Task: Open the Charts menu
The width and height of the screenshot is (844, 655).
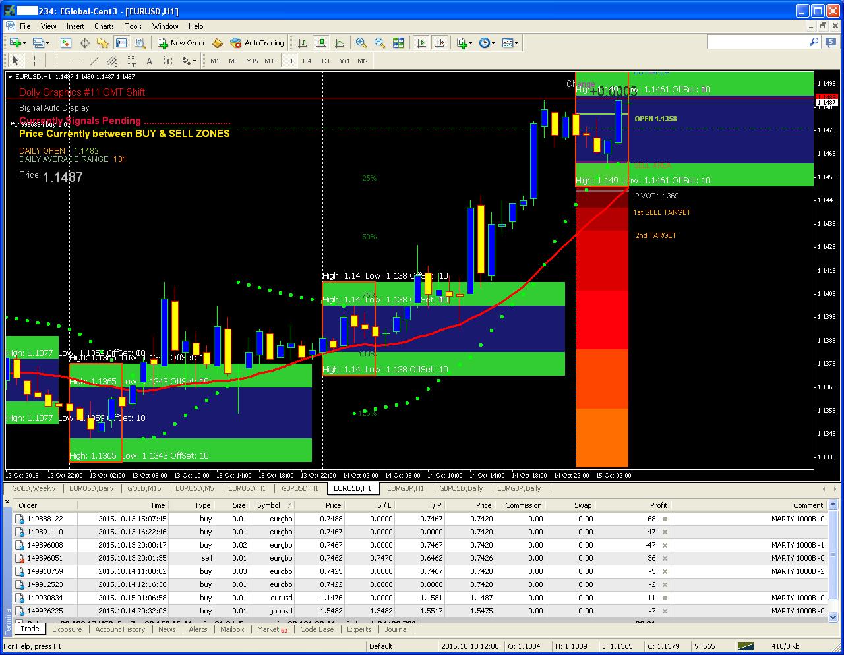Action: pos(104,26)
